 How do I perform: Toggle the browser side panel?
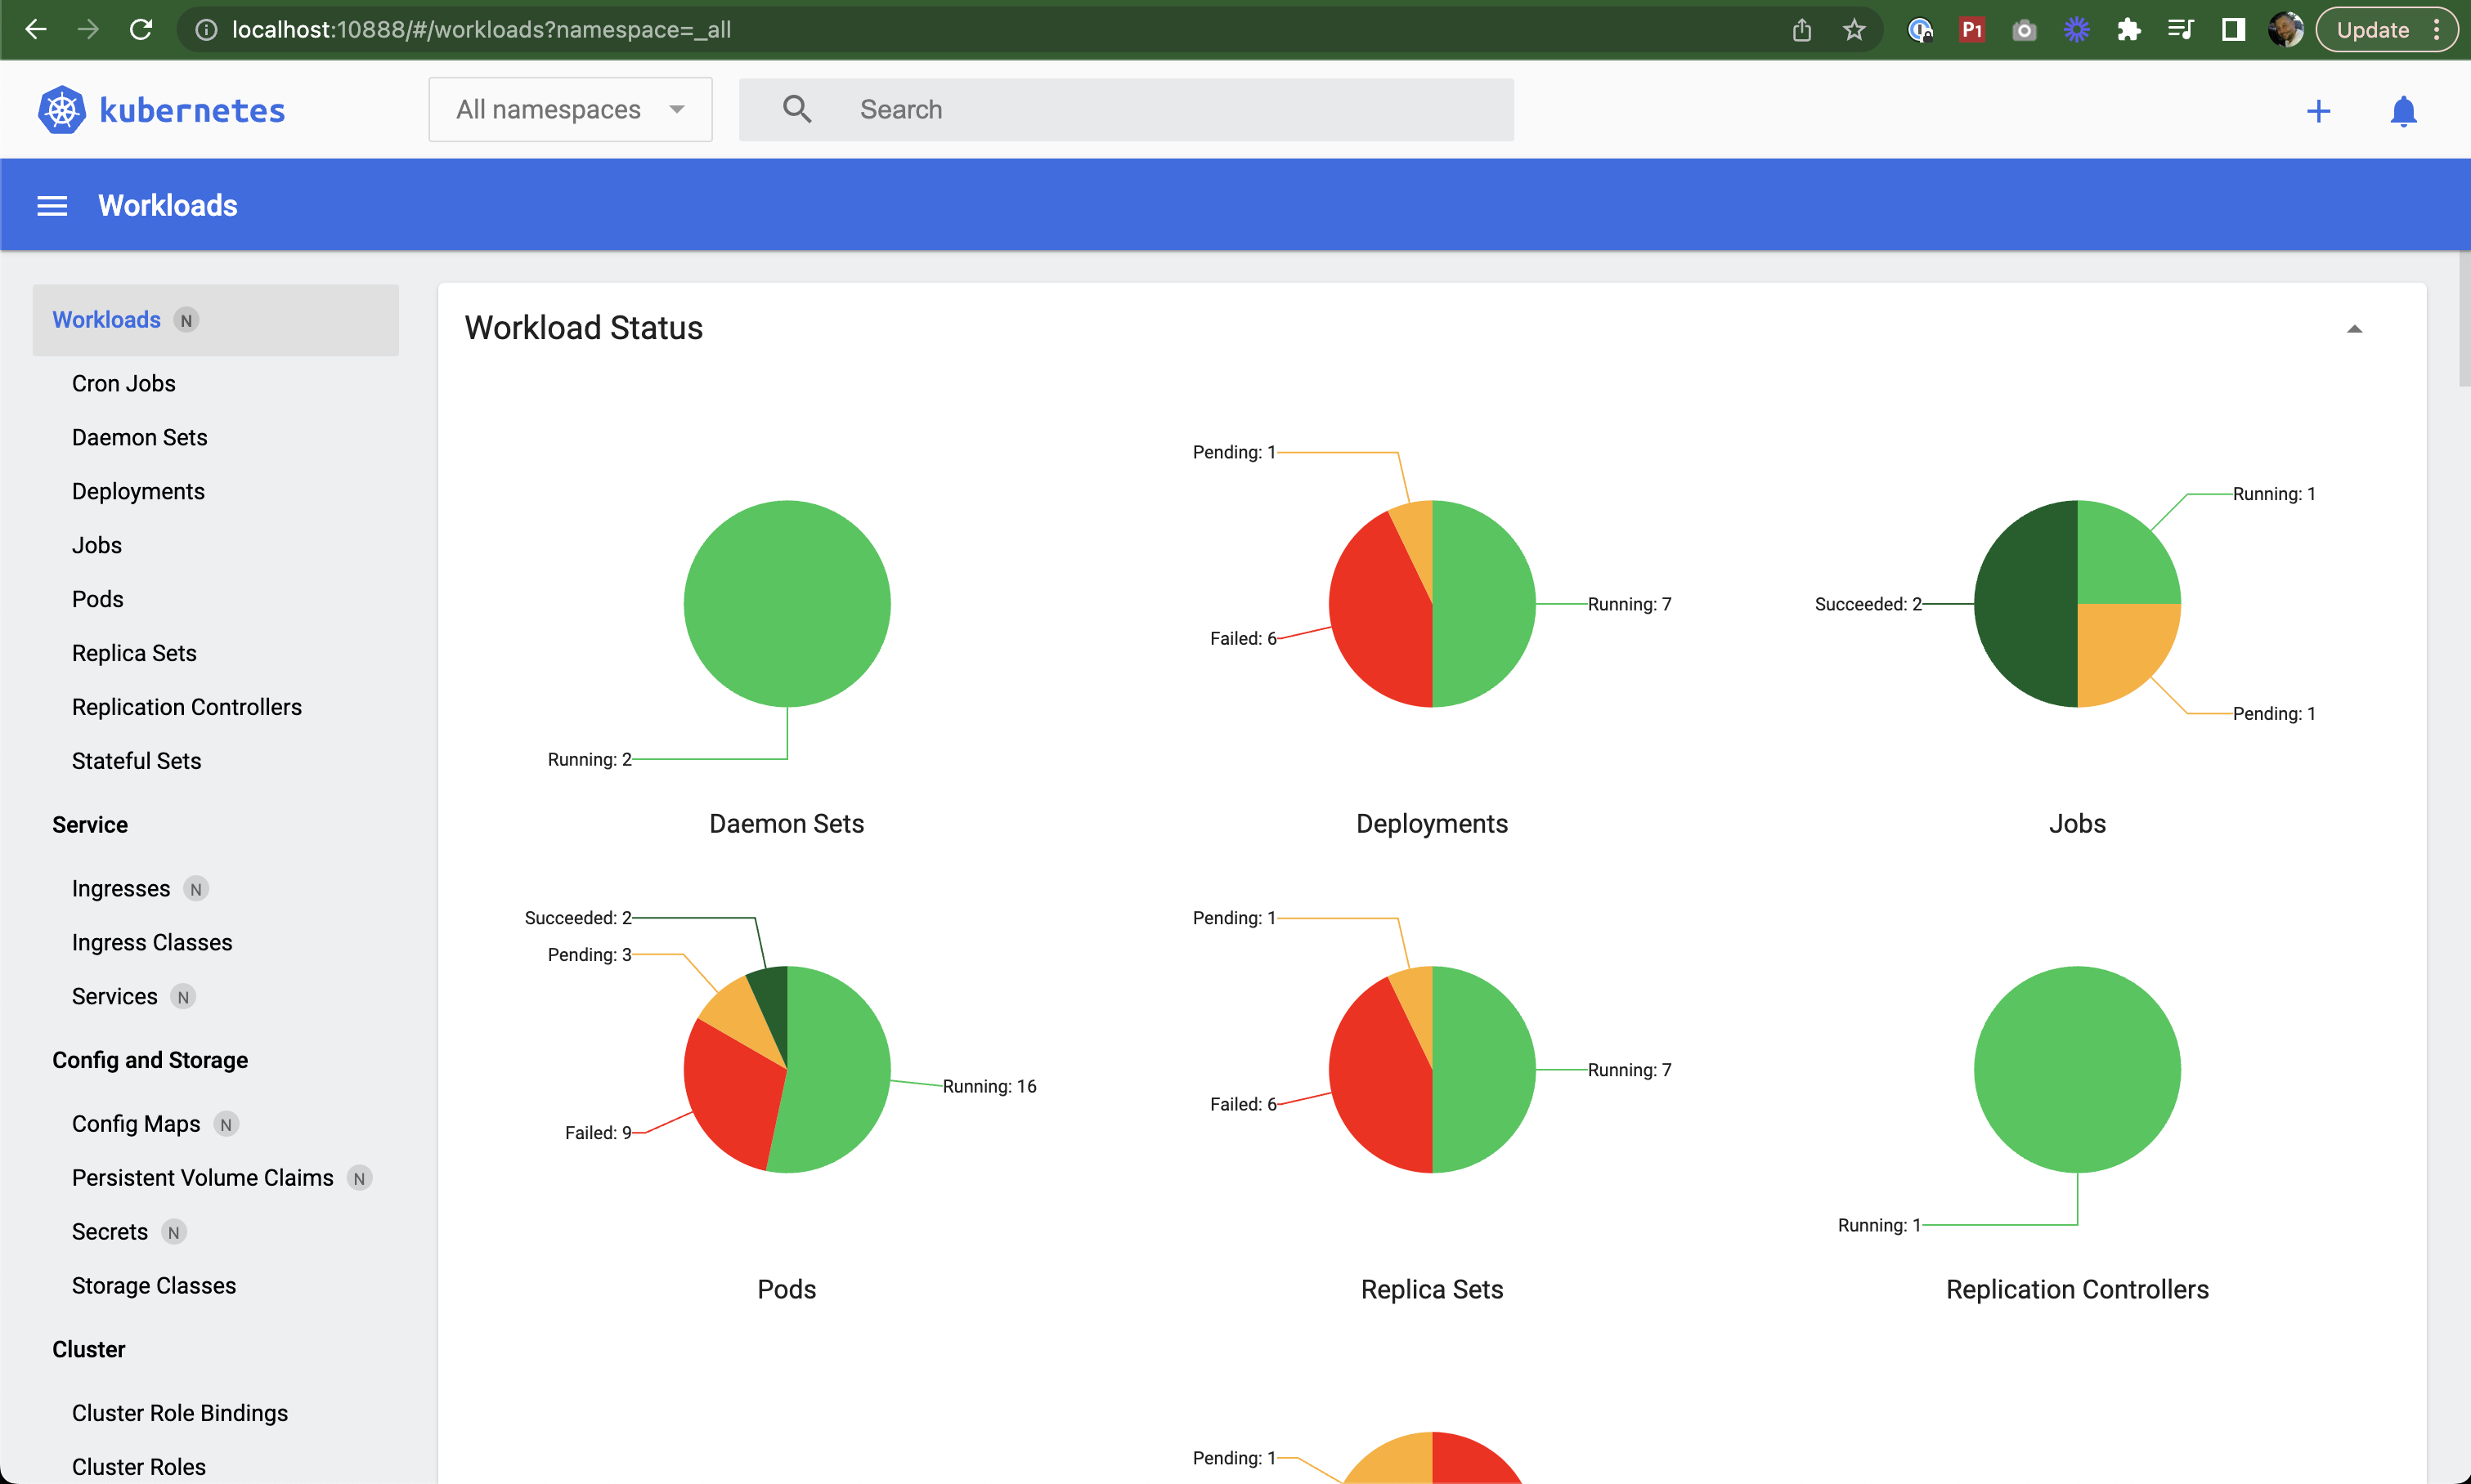pos(2233,30)
